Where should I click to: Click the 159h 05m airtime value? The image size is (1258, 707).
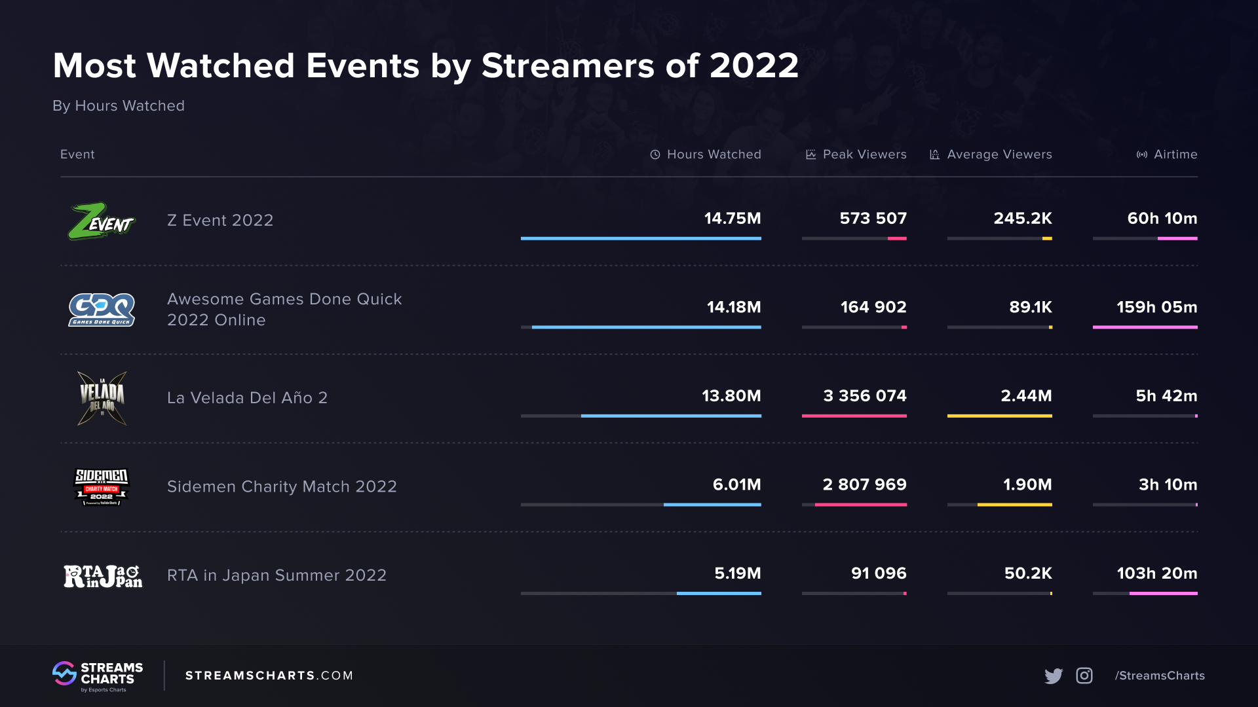coord(1157,307)
